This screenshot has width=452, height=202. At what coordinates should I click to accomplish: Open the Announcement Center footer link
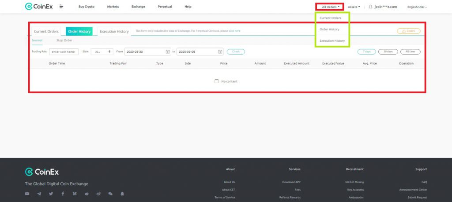coord(413,190)
